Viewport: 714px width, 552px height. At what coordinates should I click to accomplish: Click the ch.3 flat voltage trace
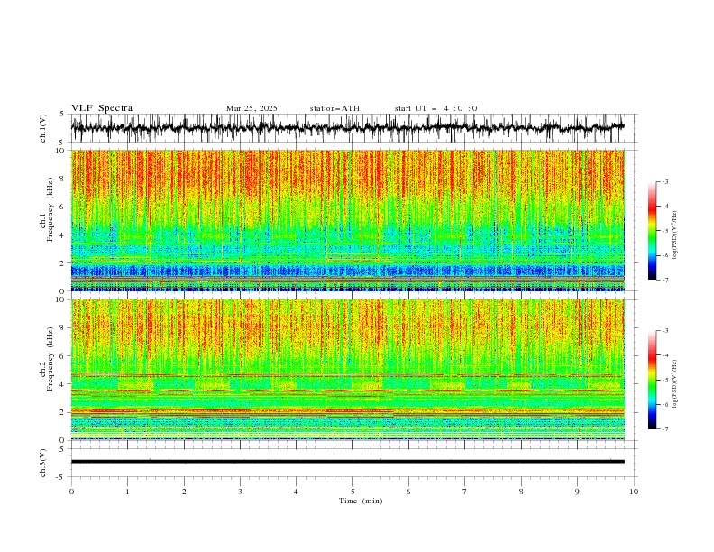tap(347, 462)
